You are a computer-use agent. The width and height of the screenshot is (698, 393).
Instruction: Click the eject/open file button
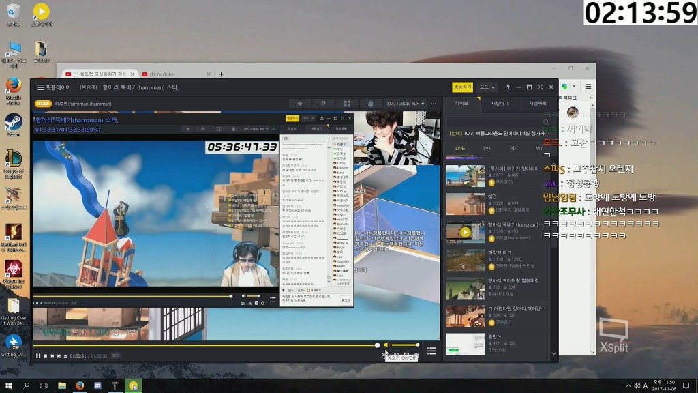point(65,355)
